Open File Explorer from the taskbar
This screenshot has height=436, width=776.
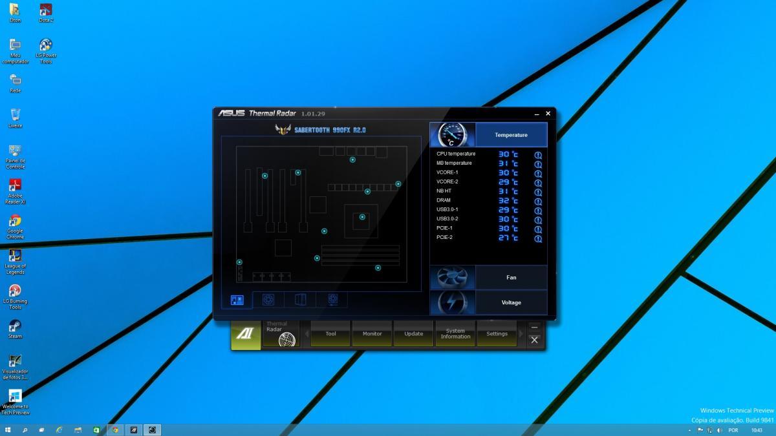[x=78, y=430]
